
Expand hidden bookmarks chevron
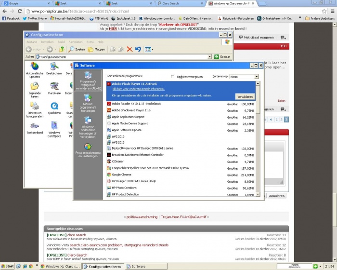click(x=300, y=18)
